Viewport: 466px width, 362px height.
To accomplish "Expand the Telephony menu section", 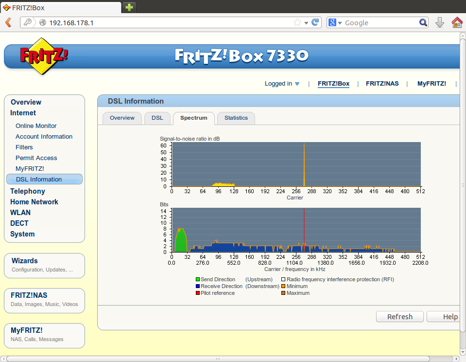I will 28,191.
